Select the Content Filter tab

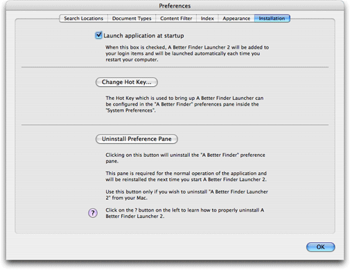pos(176,19)
